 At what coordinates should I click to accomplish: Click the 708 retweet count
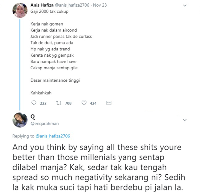(68, 103)
